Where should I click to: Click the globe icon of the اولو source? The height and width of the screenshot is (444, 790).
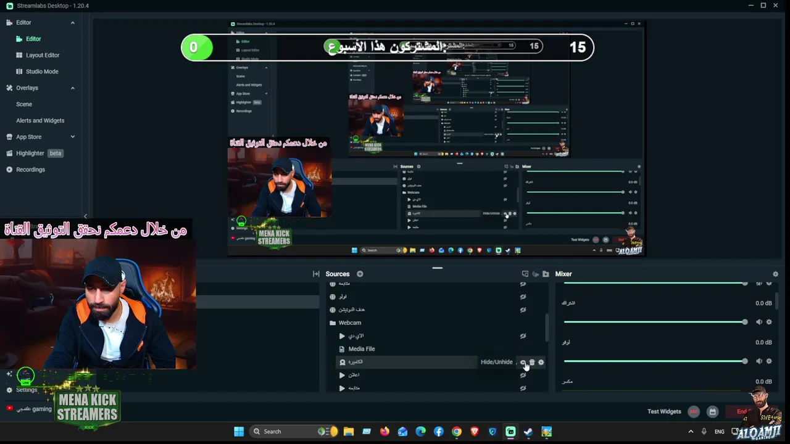(333, 297)
